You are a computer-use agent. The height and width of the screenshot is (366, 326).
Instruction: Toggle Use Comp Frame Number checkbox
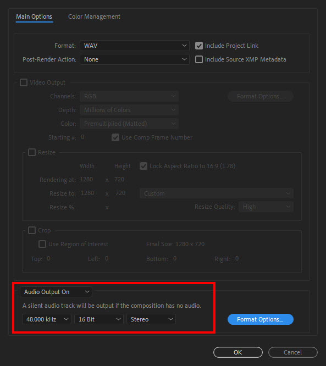coord(115,137)
